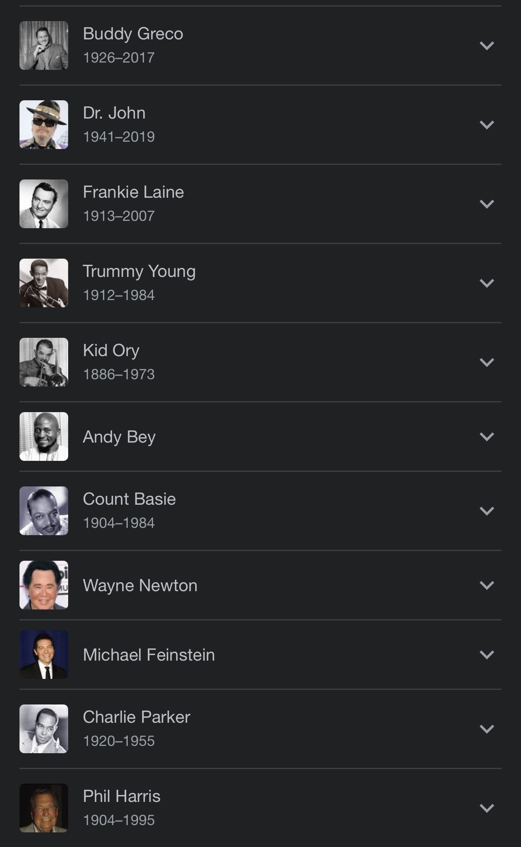Click the Phil Harris expand arrow
Screen dimensions: 521x847
[x=487, y=808]
